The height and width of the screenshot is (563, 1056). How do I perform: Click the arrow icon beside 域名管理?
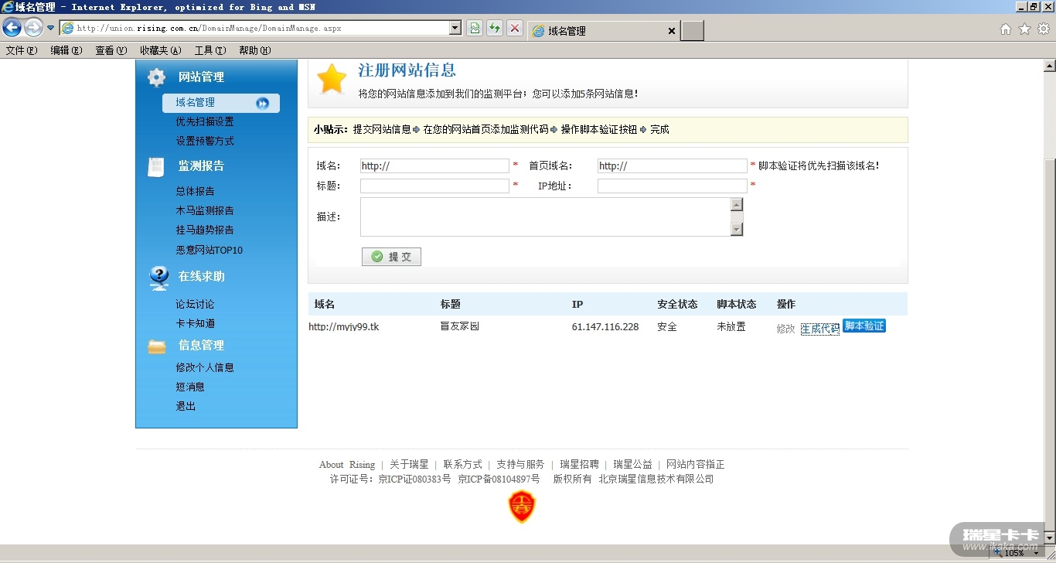[x=263, y=103]
